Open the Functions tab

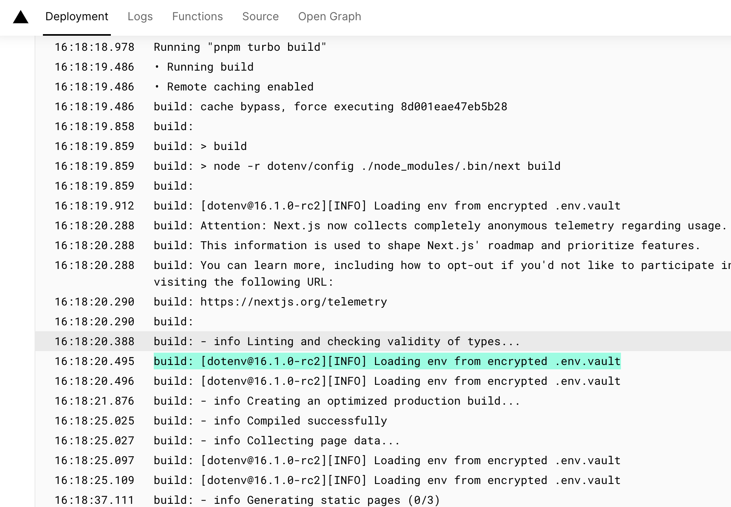(197, 17)
